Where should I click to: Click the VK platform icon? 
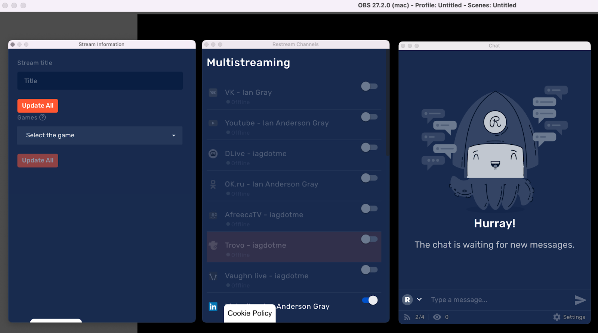click(x=213, y=92)
